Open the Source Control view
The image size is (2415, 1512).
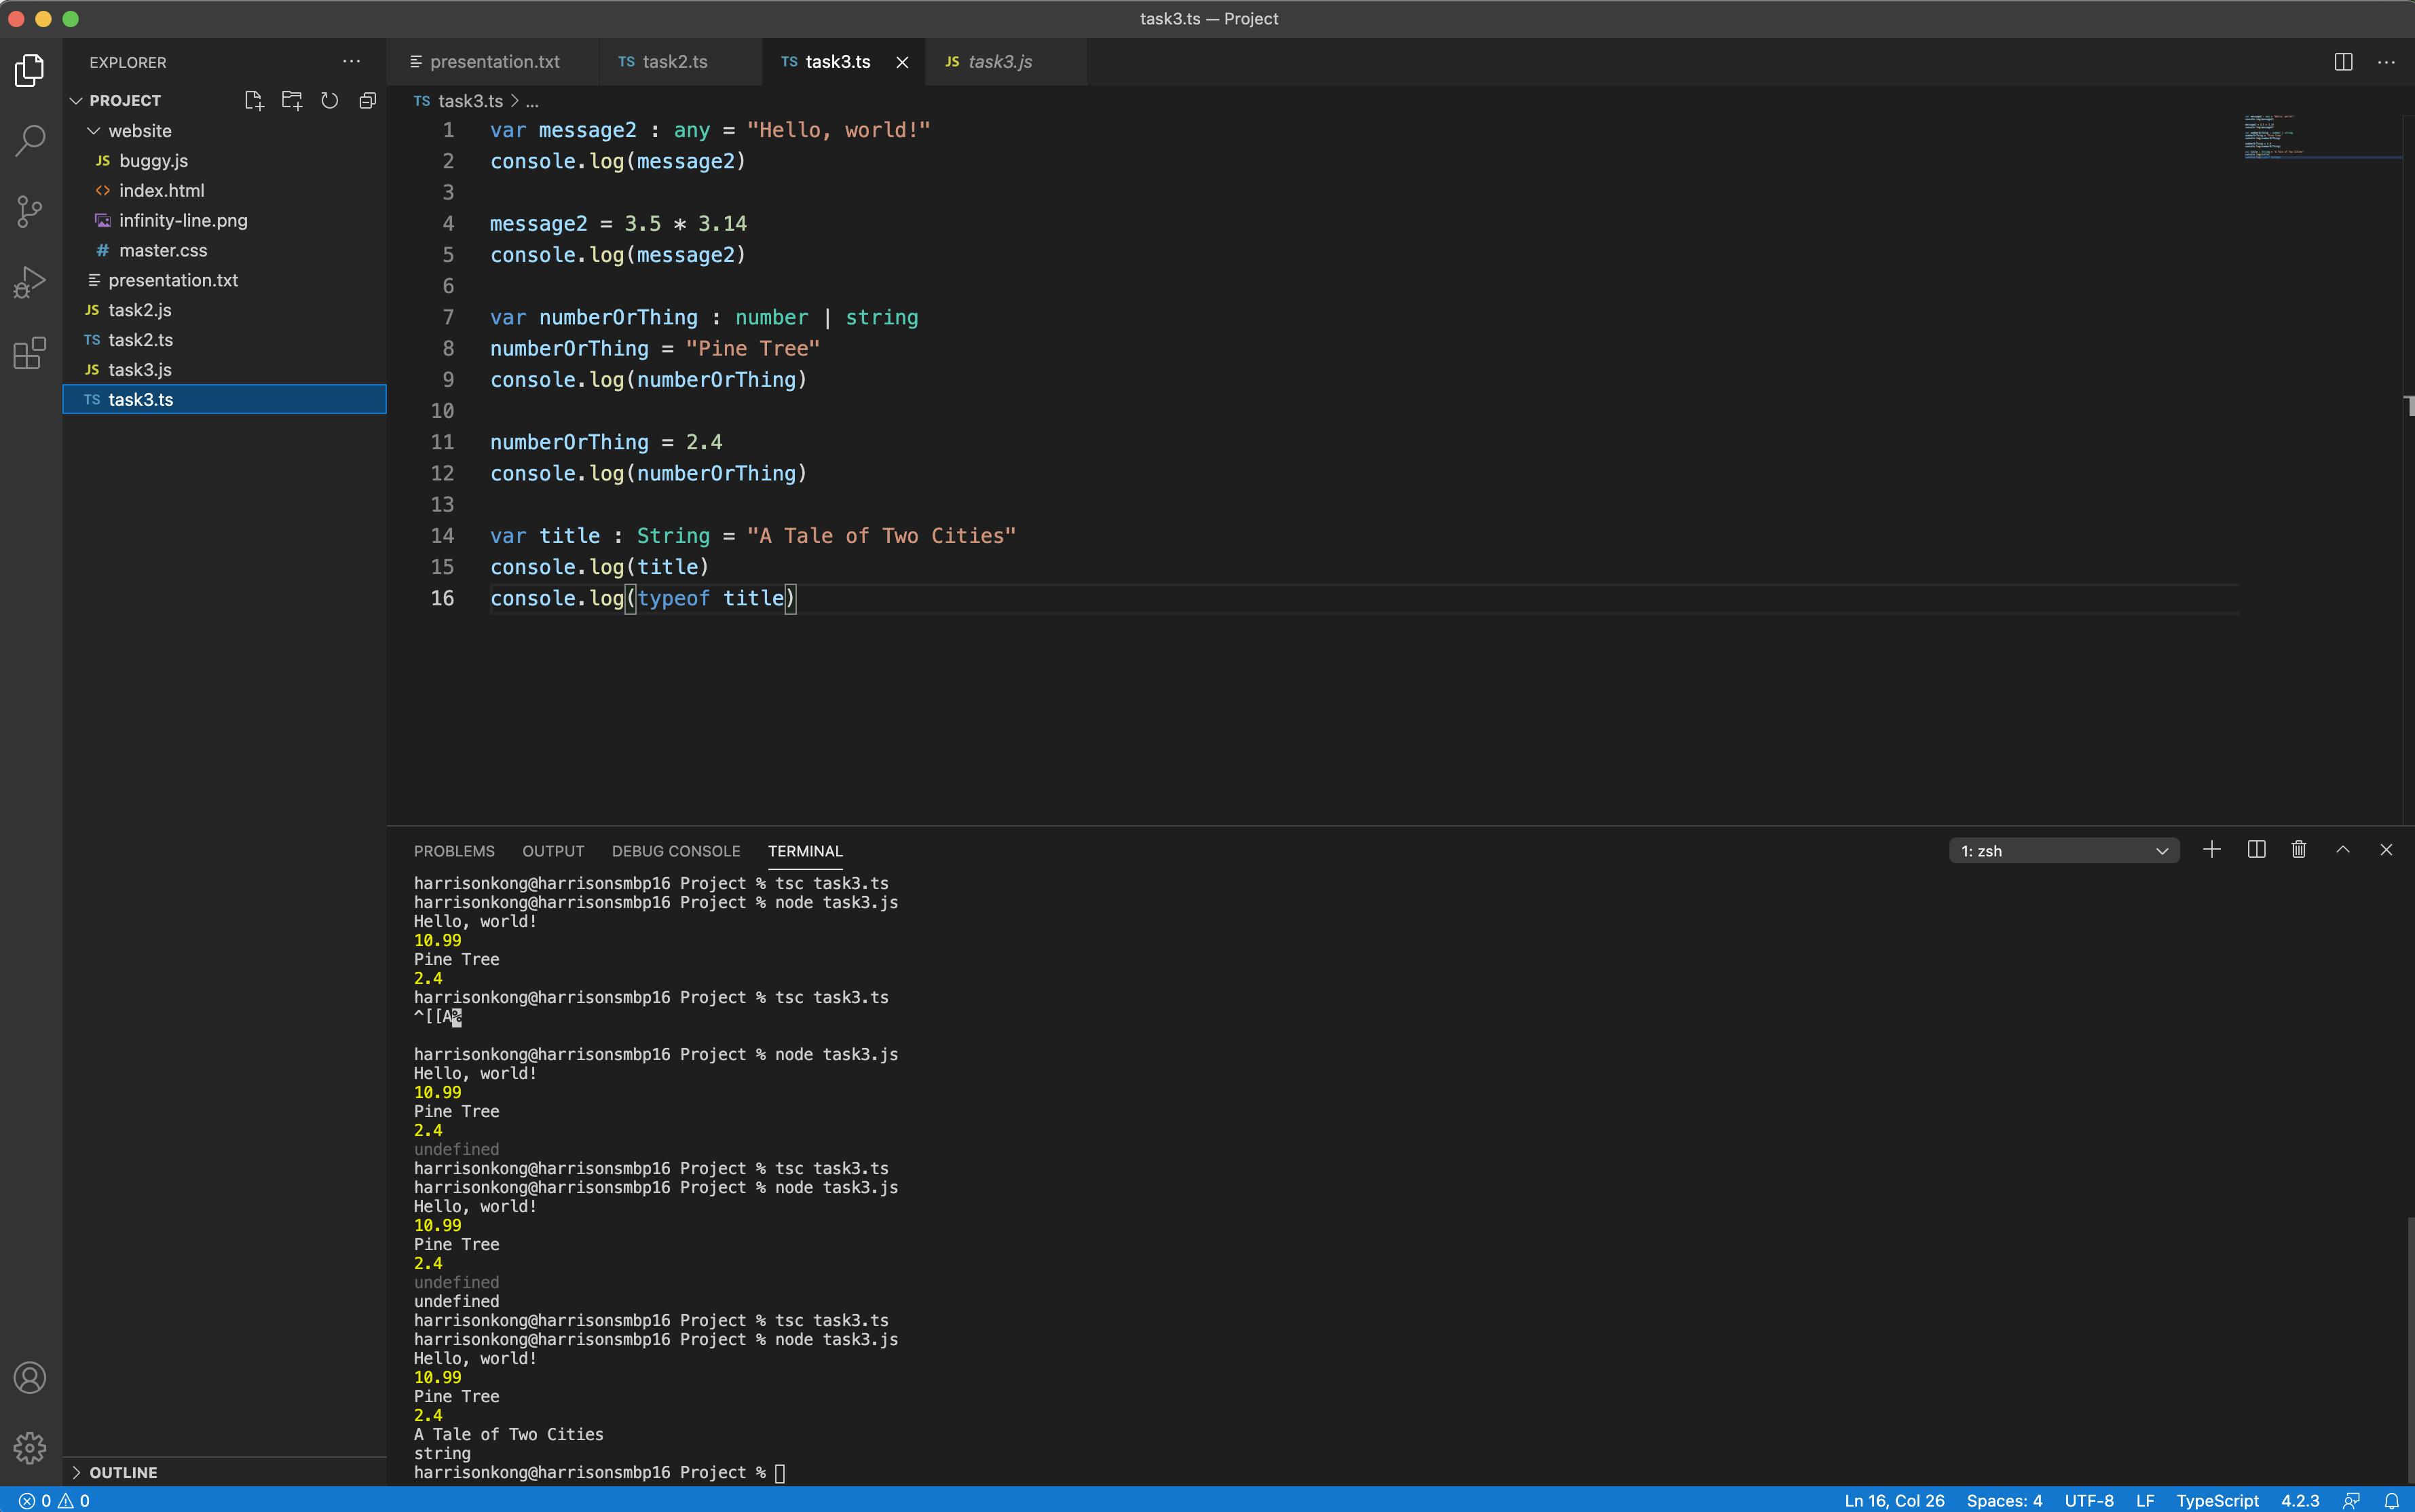(x=30, y=211)
